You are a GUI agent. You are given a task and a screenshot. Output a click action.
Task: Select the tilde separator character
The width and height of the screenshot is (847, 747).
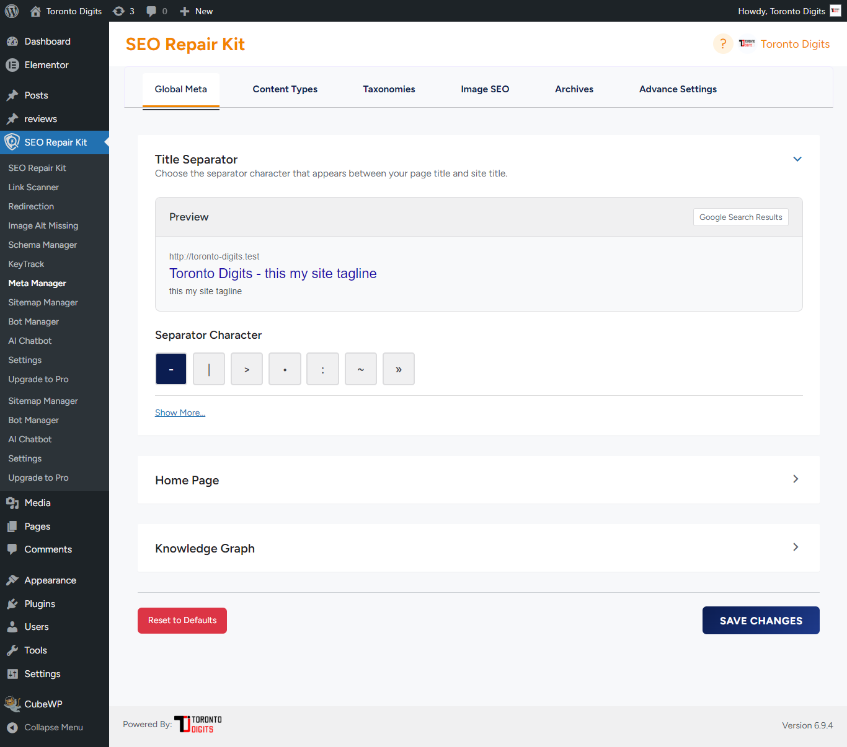click(x=361, y=369)
